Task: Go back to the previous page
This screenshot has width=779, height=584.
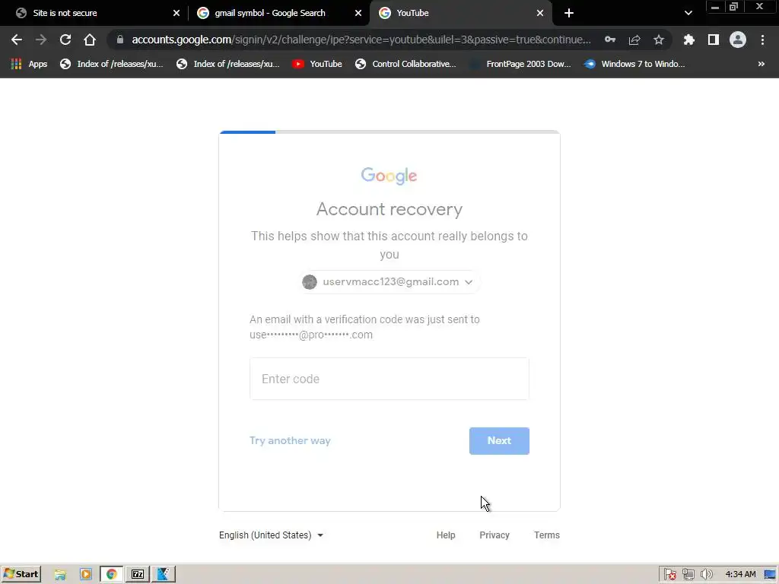Action: click(x=17, y=40)
